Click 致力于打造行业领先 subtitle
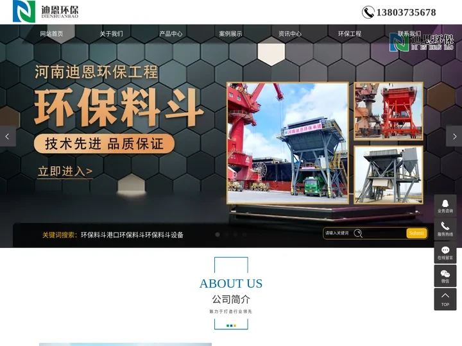The image size is (462, 346). (231, 311)
